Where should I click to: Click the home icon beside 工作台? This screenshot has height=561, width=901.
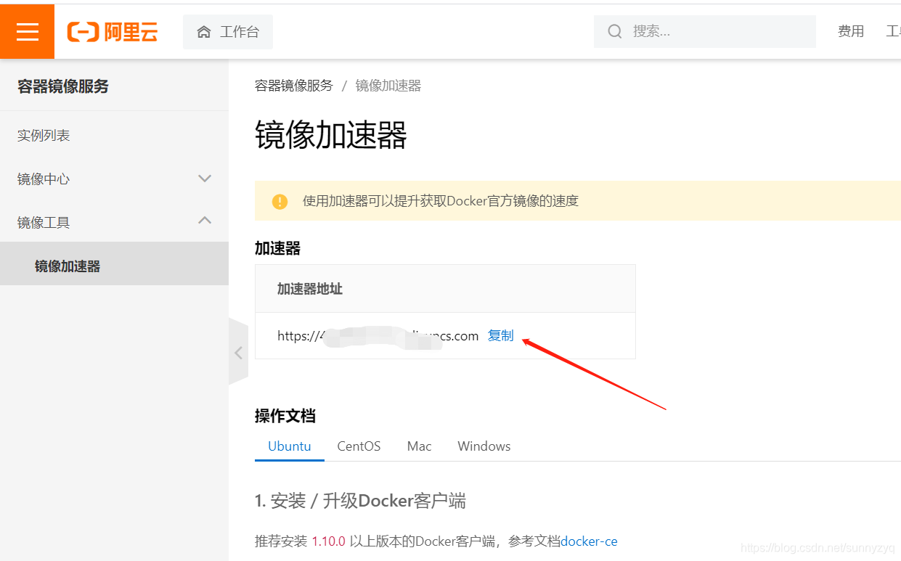click(204, 32)
